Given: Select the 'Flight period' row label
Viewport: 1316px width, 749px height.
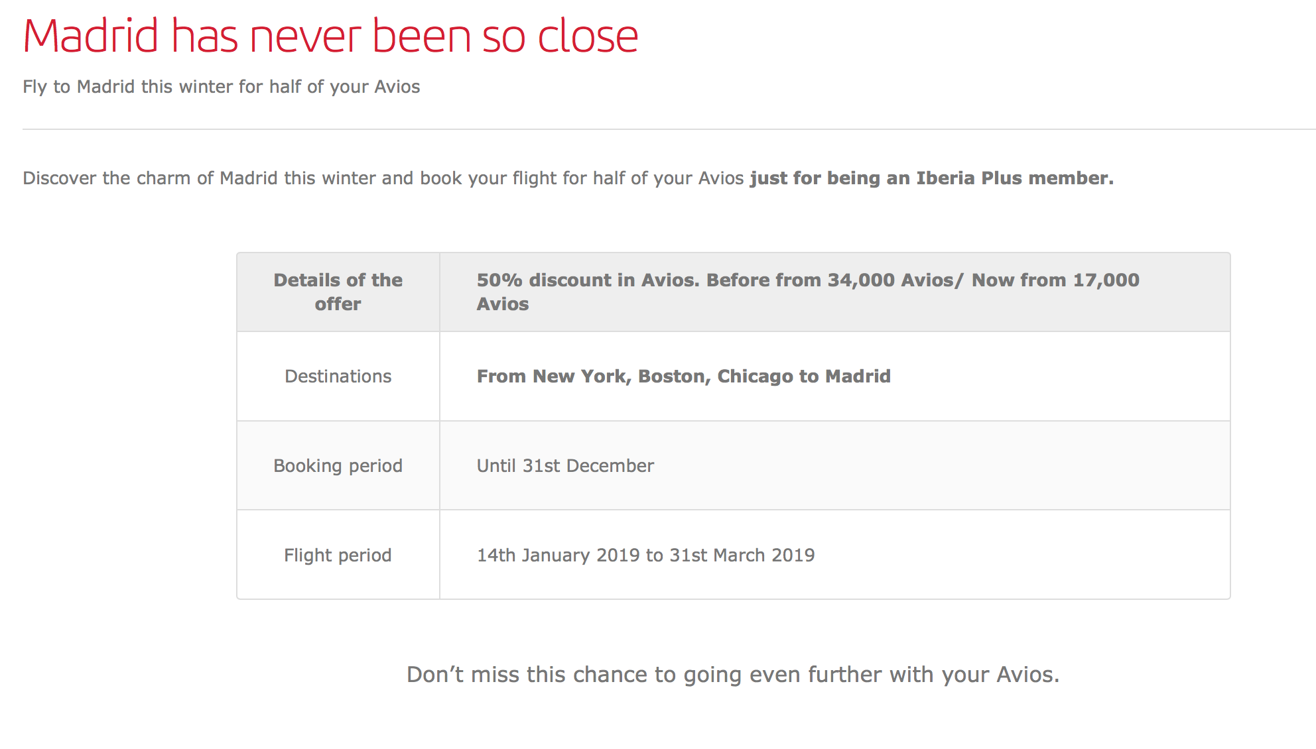Looking at the screenshot, I should point(338,555).
